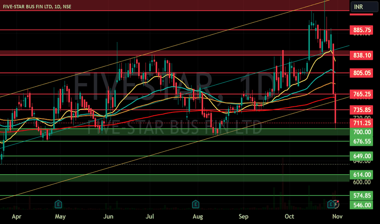Image resolution: width=380 pixels, height=224 pixels.
Task: Select the 676.55 green price label
Action: tap(361, 141)
